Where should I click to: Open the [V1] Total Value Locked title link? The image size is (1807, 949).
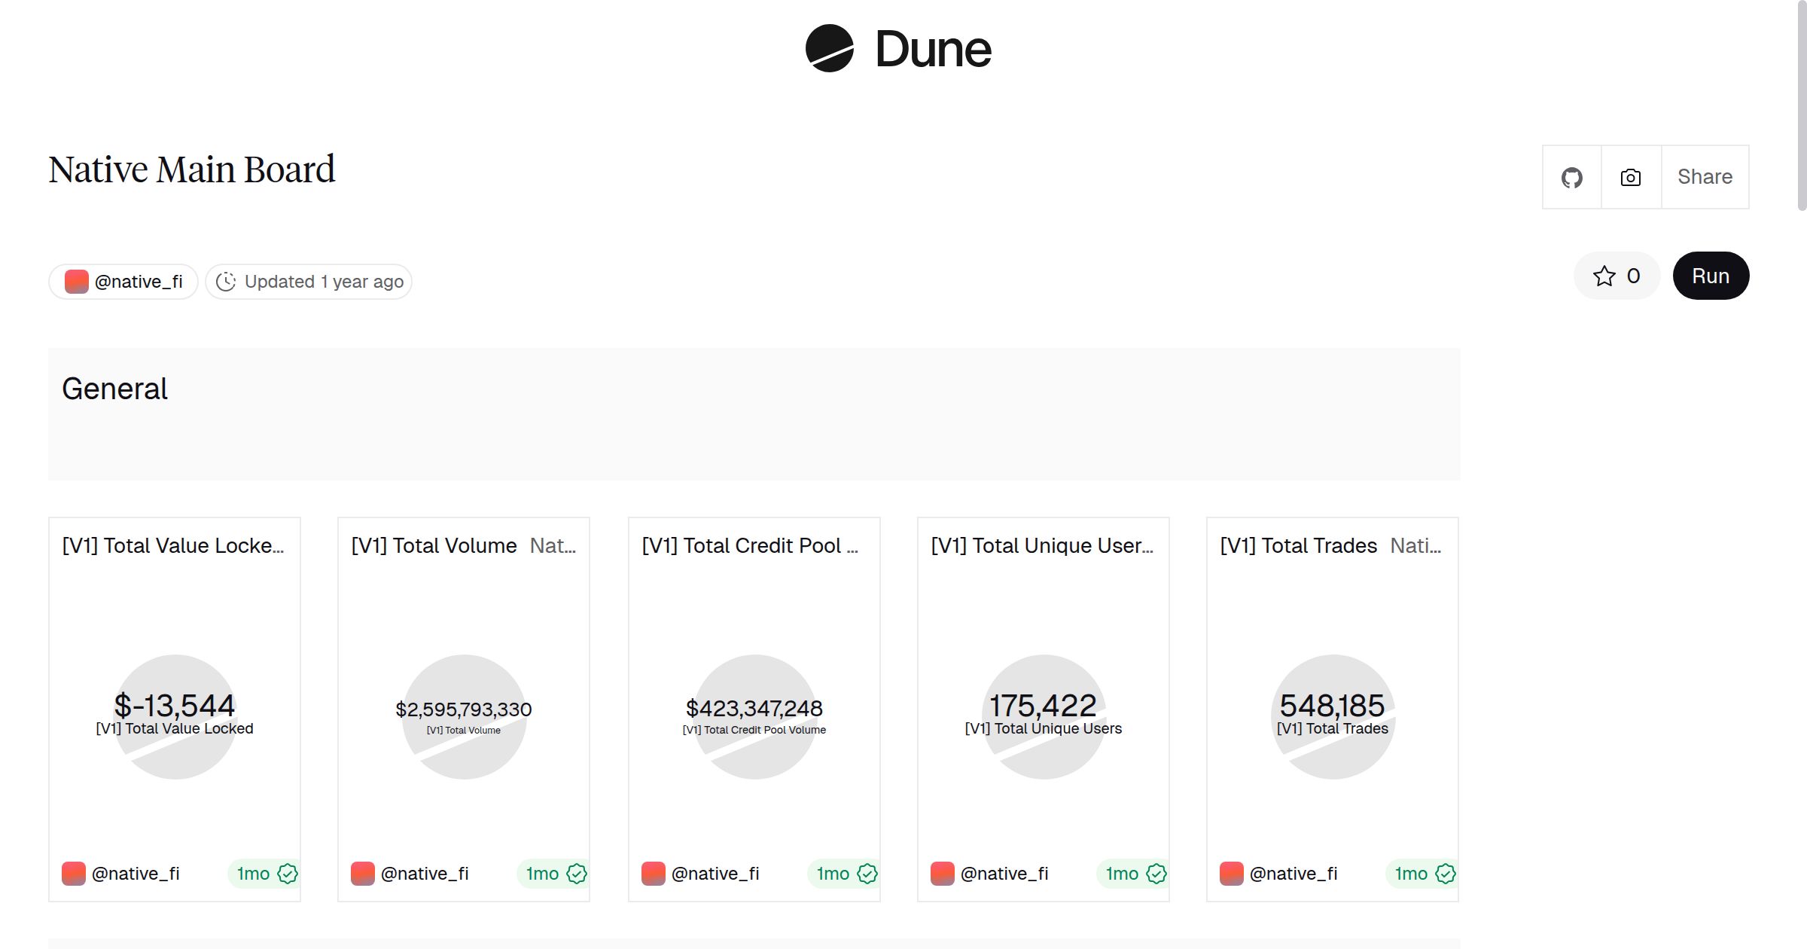[173, 546]
